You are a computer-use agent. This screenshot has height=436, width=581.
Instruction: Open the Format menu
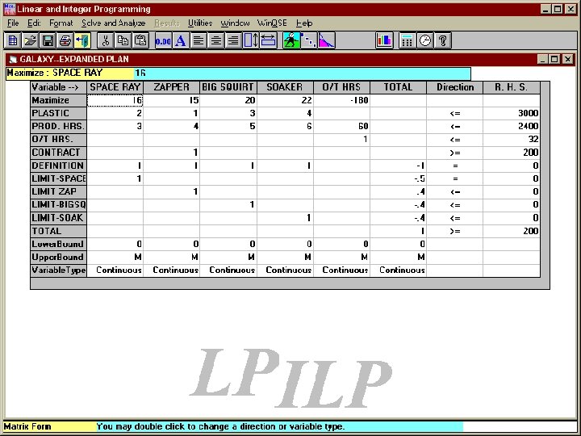tap(61, 23)
